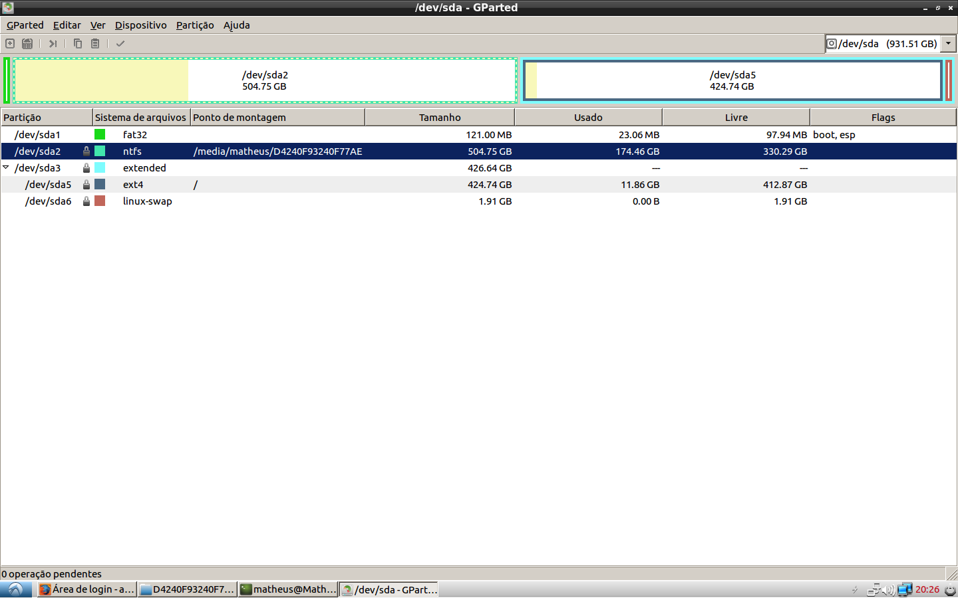This screenshot has width=958, height=598.
Task: Open the Dispositivo menu
Action: pyautogui.click(x=140, y=25)
